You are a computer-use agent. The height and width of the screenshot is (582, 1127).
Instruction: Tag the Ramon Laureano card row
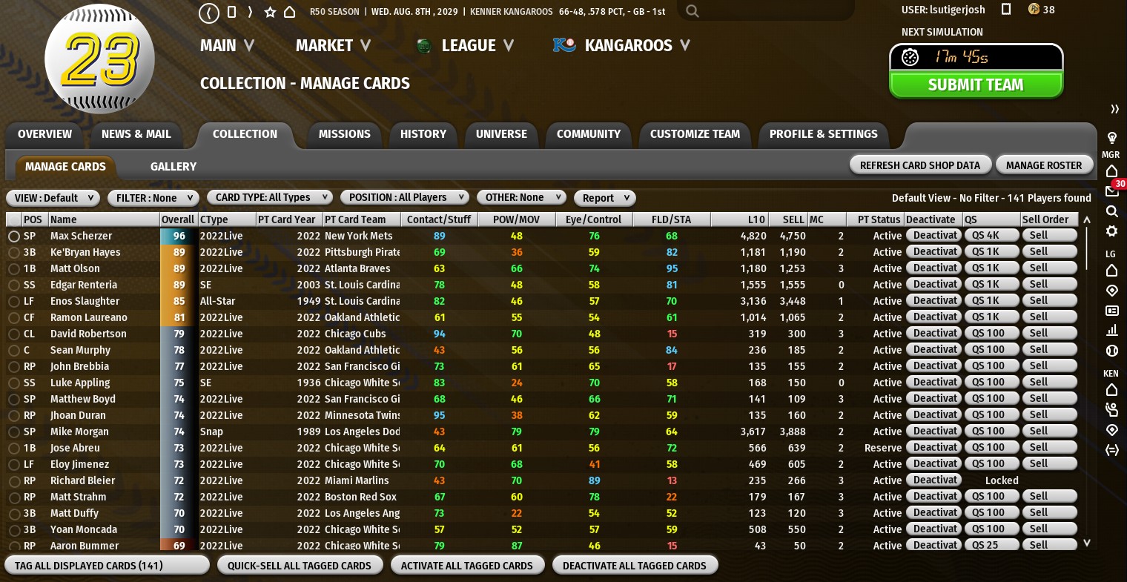tap(14, 318)
